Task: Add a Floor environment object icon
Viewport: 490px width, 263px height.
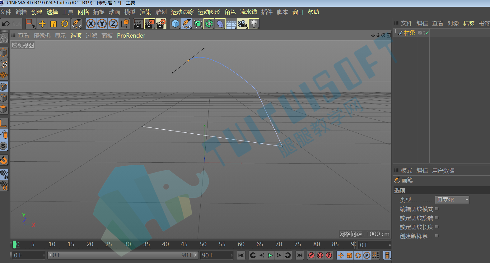Action: point(231,24)
